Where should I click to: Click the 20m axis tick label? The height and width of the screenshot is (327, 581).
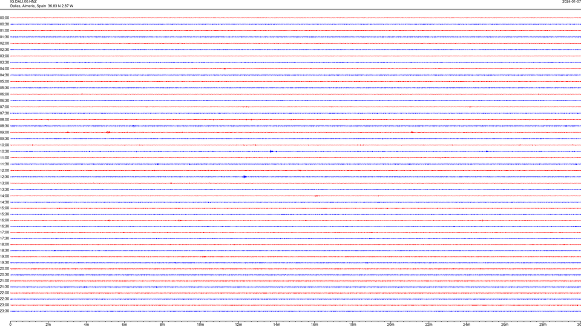click(x=391, y=325)
